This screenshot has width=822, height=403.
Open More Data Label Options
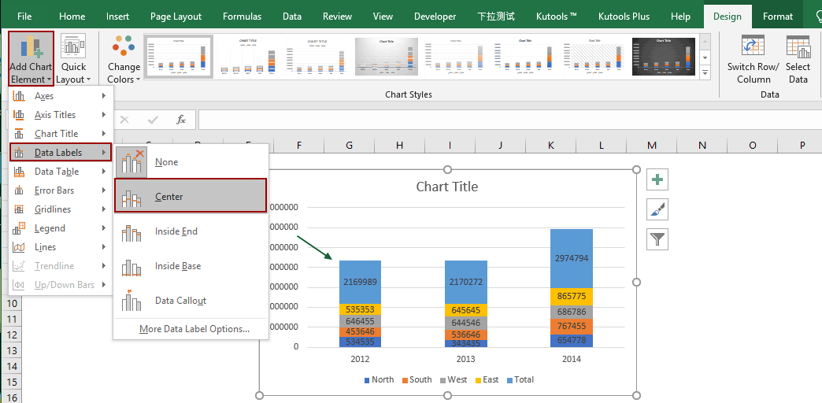[194, 329]
